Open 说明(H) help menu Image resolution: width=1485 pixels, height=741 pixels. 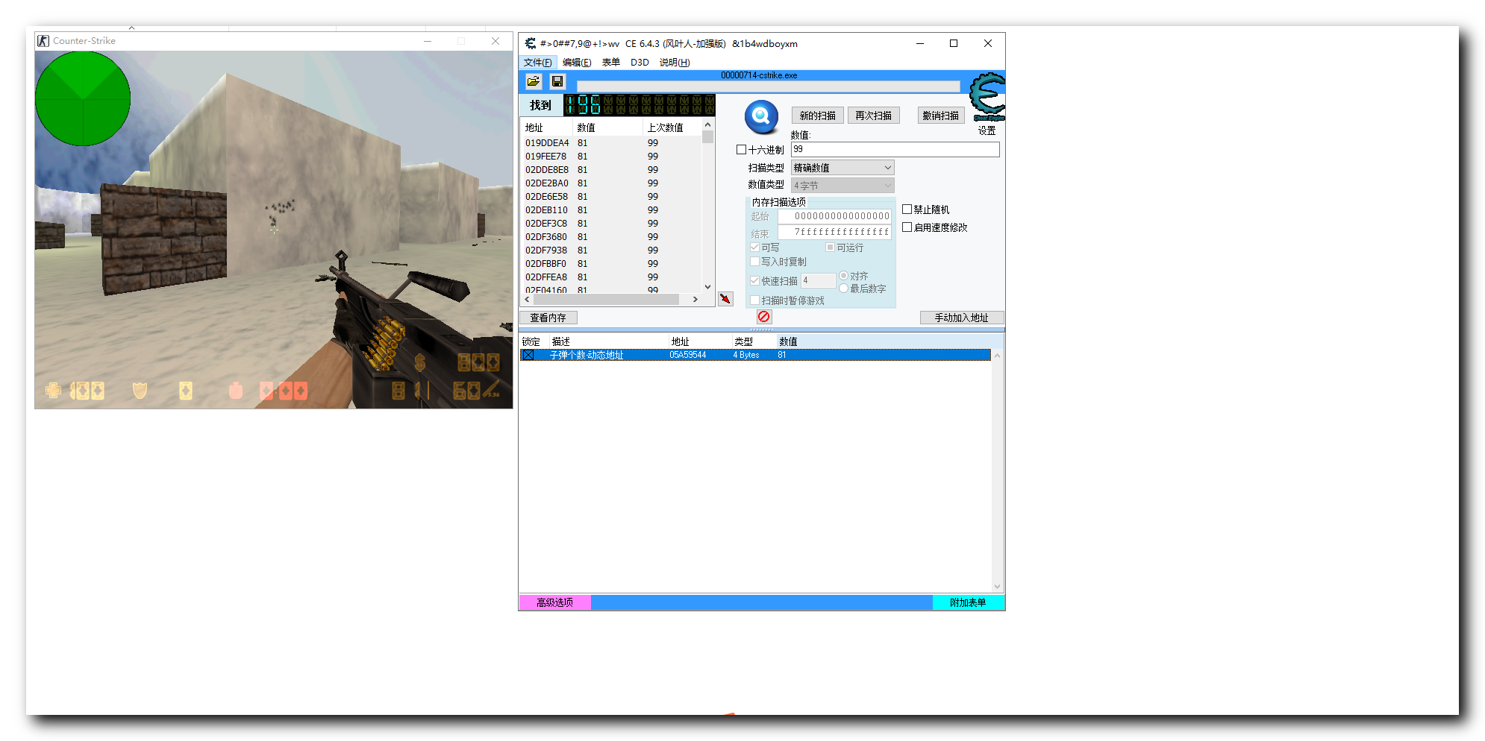click(x=675, y=63)
